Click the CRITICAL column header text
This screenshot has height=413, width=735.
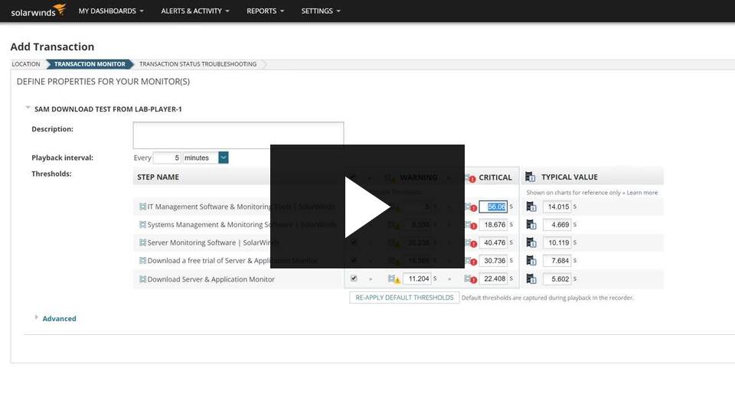click(x=495, y=177)
